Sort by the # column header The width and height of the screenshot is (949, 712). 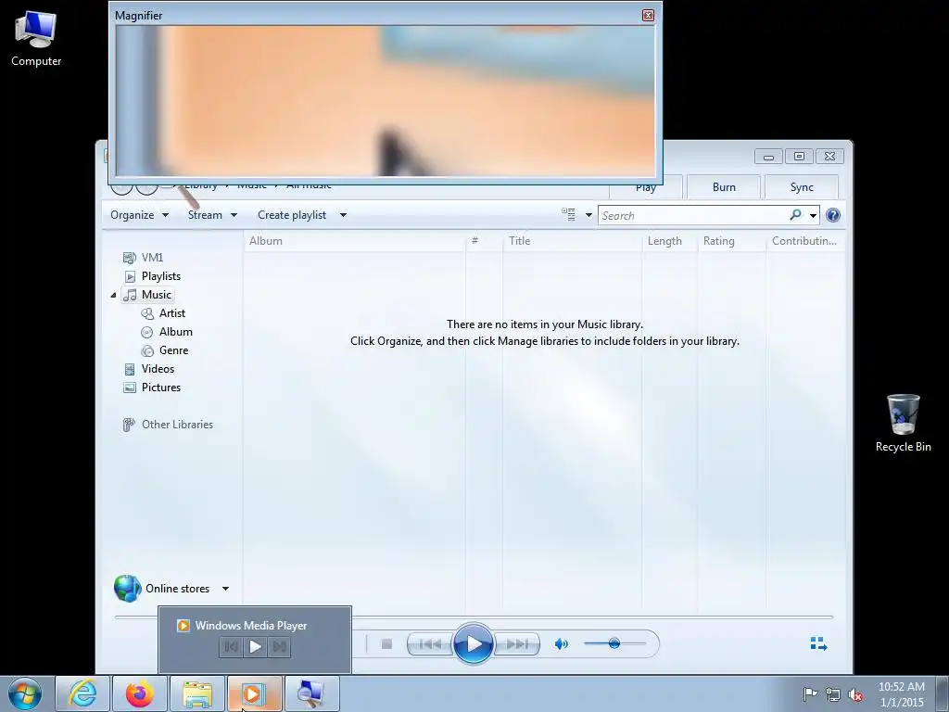(x=484, y=241)
